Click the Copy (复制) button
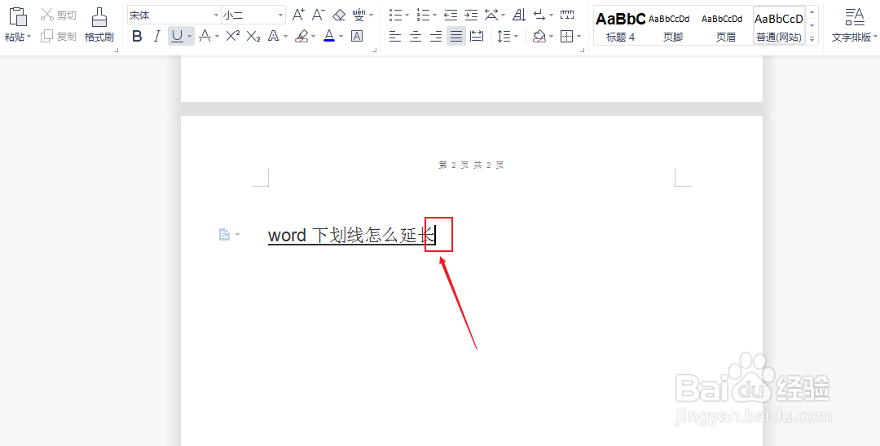The height and width of the screenshot is (446, 880). (59, 36)
